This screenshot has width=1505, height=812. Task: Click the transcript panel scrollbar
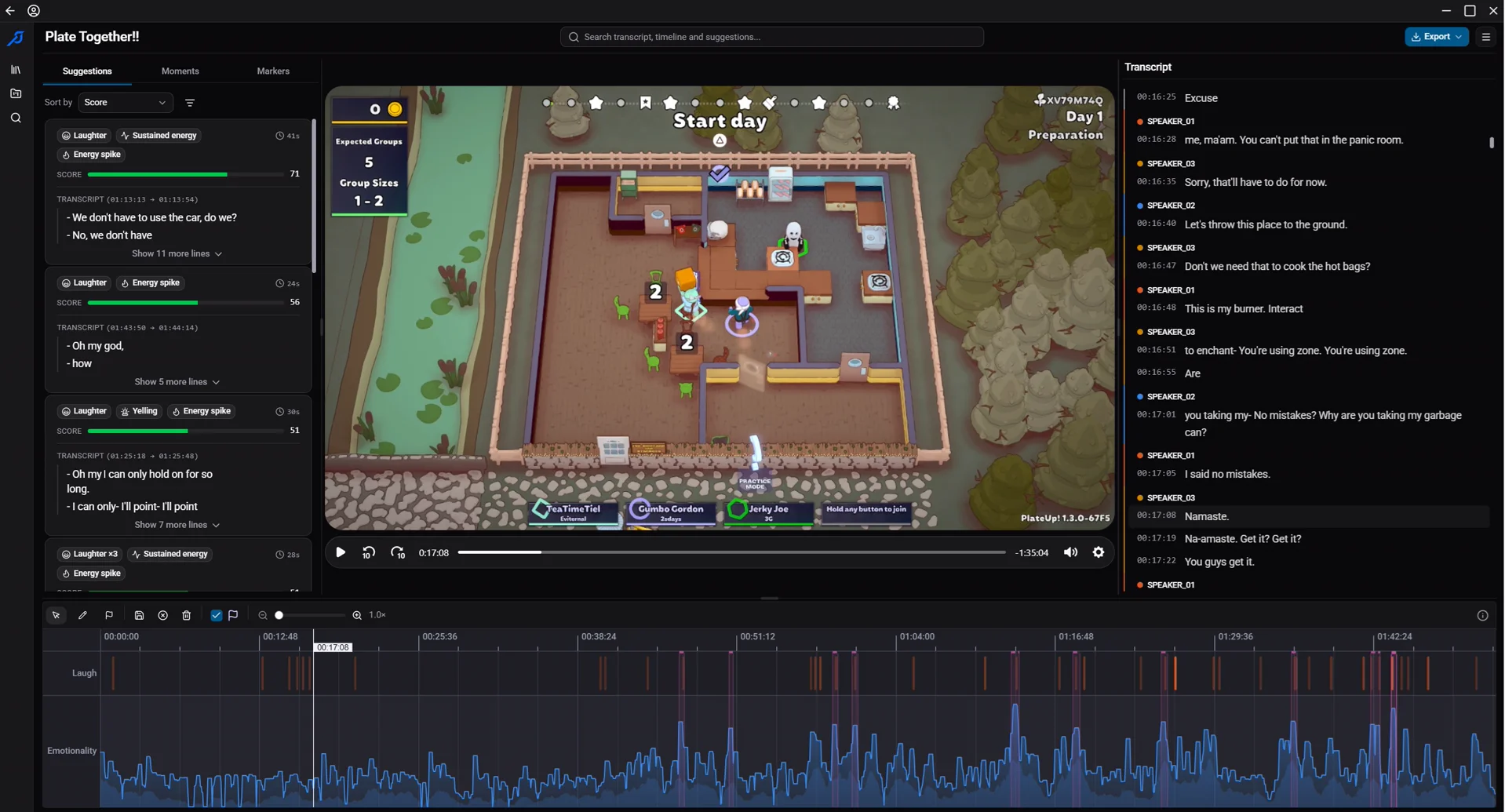pos(1491,143)
